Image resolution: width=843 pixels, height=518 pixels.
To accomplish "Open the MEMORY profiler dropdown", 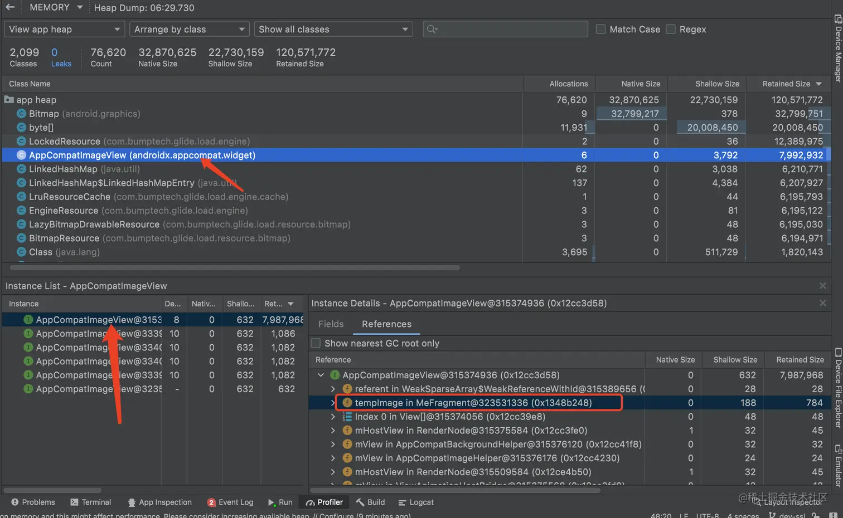I will 56,7.
